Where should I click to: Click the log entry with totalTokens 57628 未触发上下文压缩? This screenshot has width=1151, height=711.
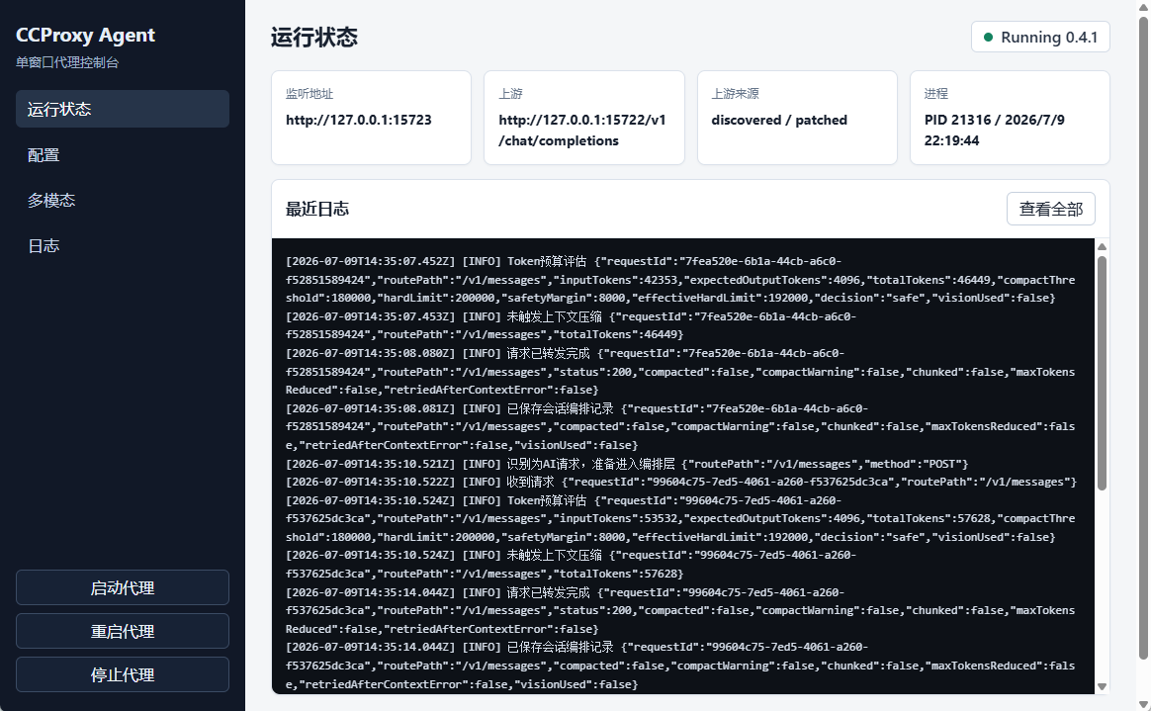572,565
